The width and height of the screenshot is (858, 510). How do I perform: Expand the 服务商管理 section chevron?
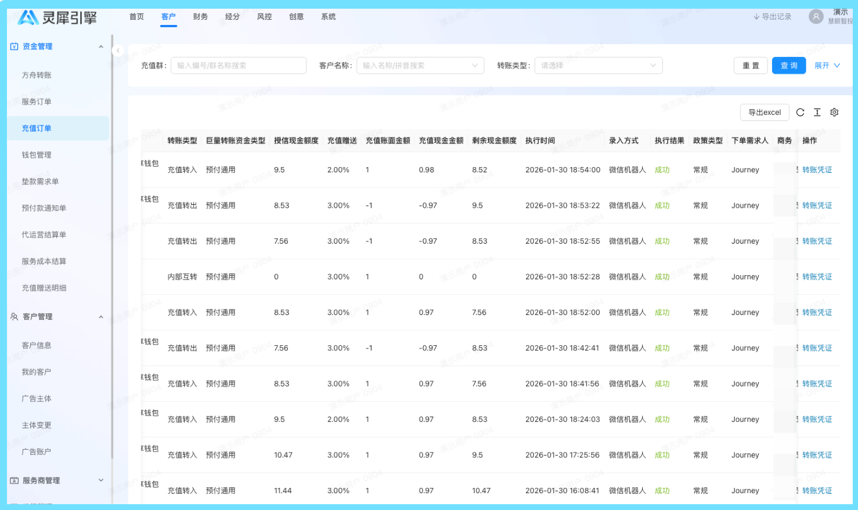[x=101, y=480]
